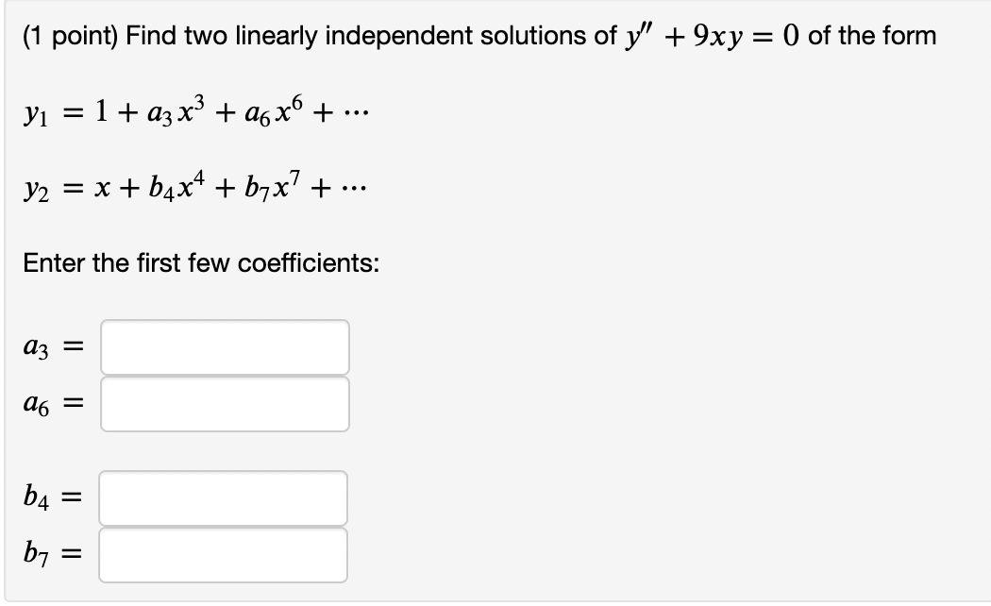Click inside the b4 answer input field
The height and width of the screenshot is (606, 991).
224,498
